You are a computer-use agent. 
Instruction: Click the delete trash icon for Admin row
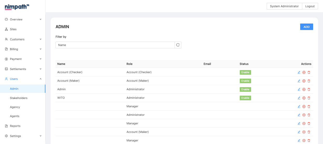[x=309, y=89]
